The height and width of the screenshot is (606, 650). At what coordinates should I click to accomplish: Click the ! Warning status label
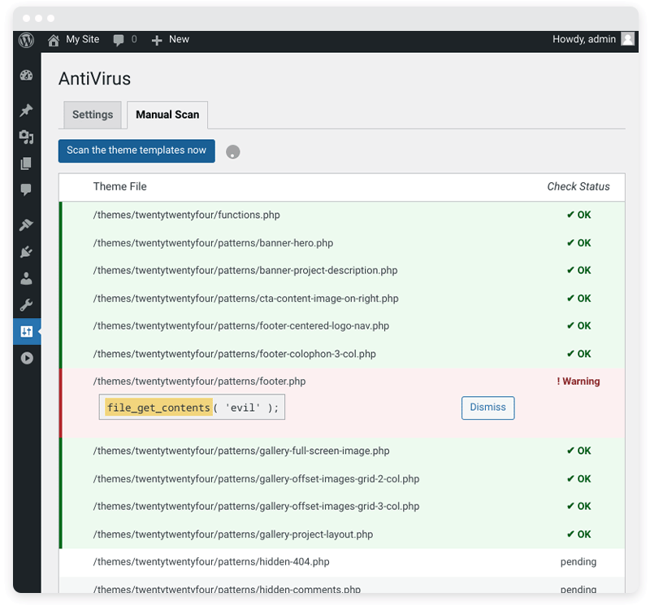pyautogui.click(x=578, y=381)
